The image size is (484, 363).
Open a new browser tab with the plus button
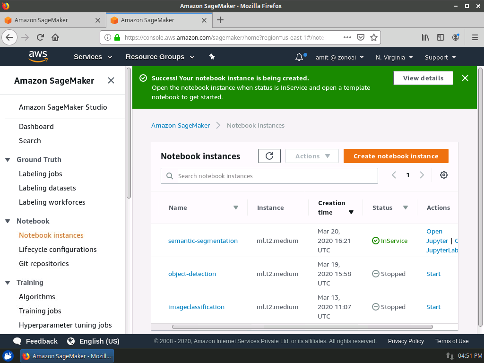coord(220,20)
